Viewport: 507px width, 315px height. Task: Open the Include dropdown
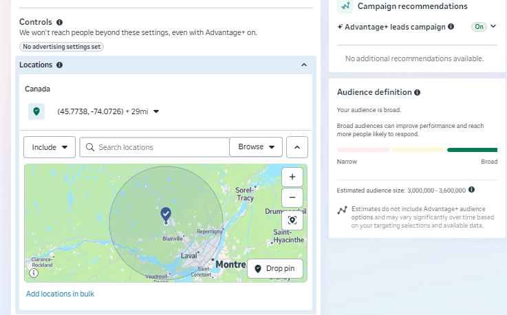tap(50, 147)
